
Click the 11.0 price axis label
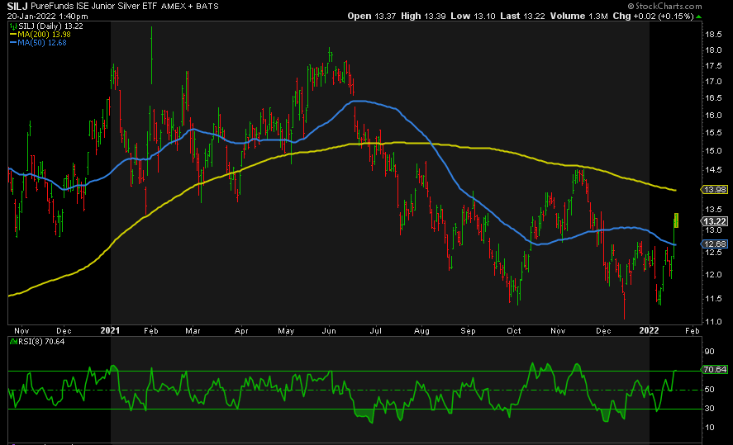click(x=713, y=322)
